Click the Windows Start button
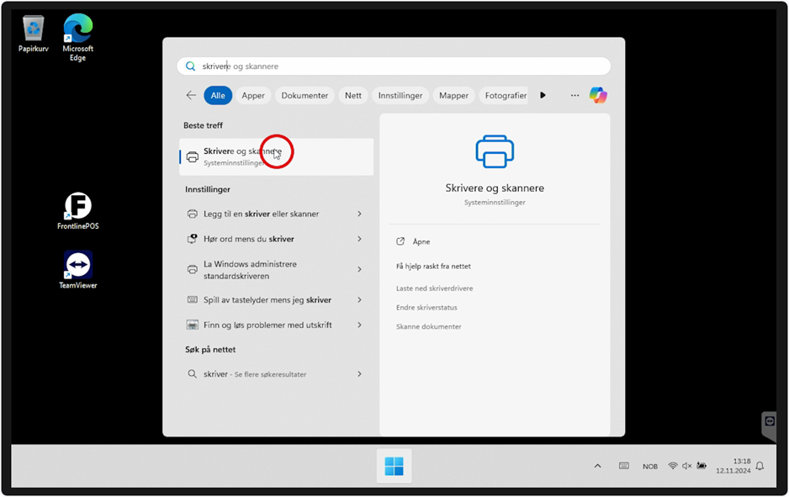The image size is (789, 497). (x=394, y=466)
